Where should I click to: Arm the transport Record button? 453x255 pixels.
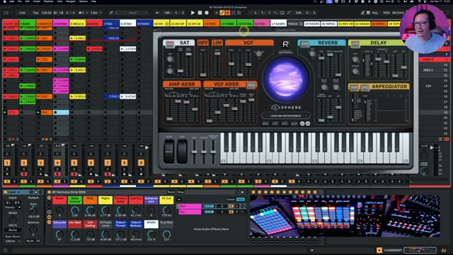pyautogui.click(x=207, y=13)
